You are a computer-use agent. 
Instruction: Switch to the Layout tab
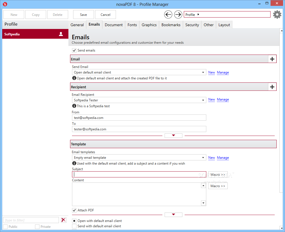[224, 25]
